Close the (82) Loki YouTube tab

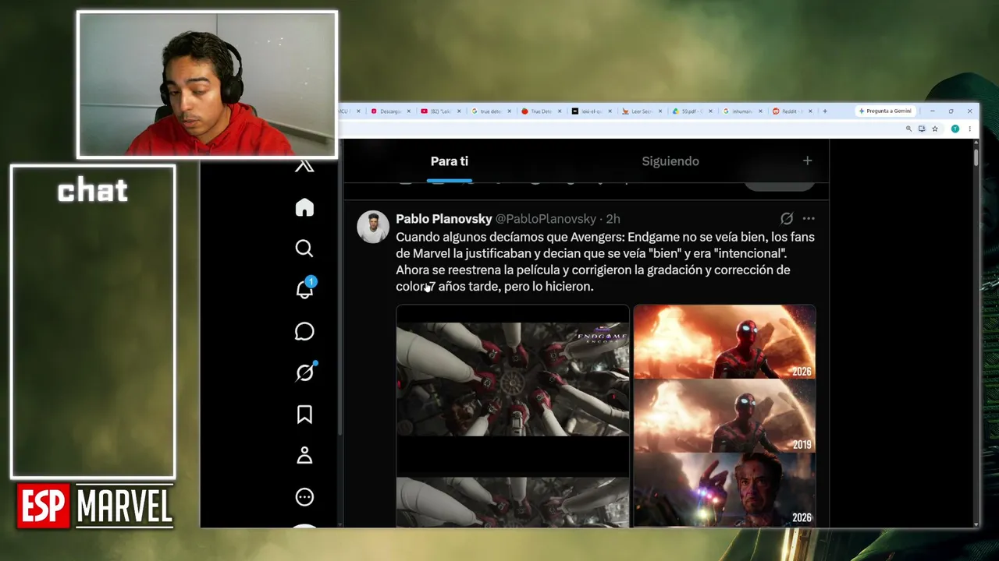click(x=459, y=111)
